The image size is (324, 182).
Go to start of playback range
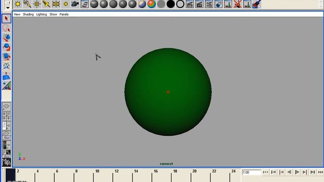click(265, 172)
